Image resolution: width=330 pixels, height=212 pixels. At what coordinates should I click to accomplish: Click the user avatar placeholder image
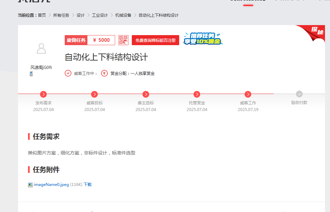tap(41, 49)
